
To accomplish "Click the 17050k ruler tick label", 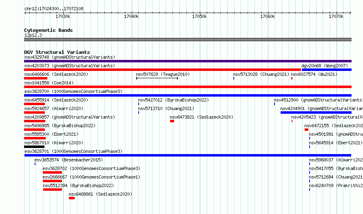I will tap(199, 16).
